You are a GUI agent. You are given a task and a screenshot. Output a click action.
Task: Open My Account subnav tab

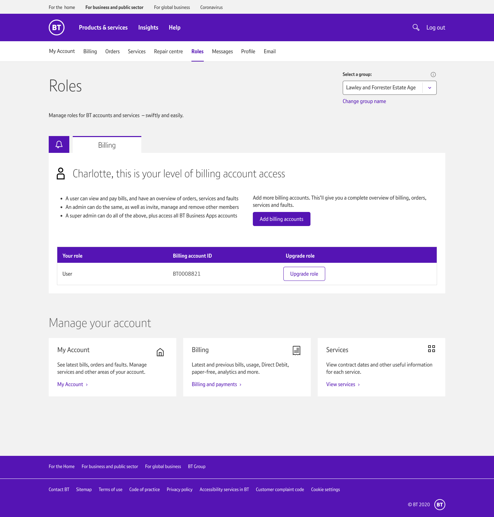62,51
